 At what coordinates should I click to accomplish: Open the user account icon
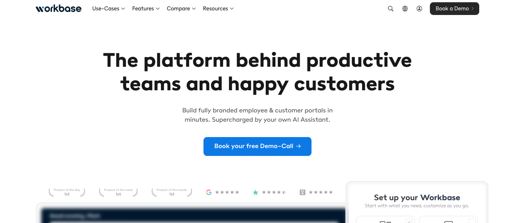tap(419, 9)
